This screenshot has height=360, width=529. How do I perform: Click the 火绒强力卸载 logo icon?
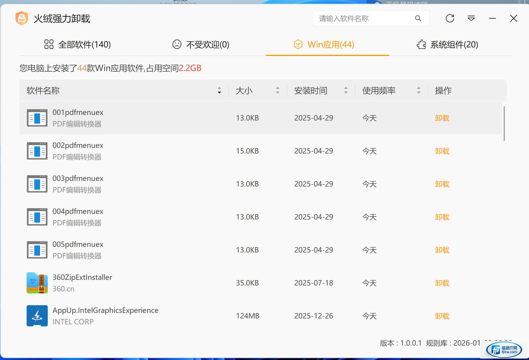pos(22,18)
